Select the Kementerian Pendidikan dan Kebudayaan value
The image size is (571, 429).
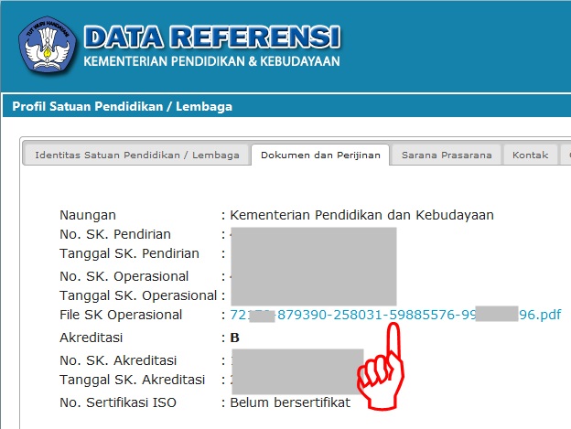click(362, 215)
